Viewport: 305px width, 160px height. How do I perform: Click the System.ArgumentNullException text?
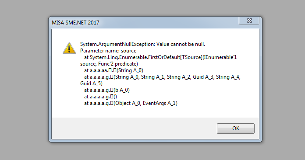pyautogui.click(x=118, y=44)
